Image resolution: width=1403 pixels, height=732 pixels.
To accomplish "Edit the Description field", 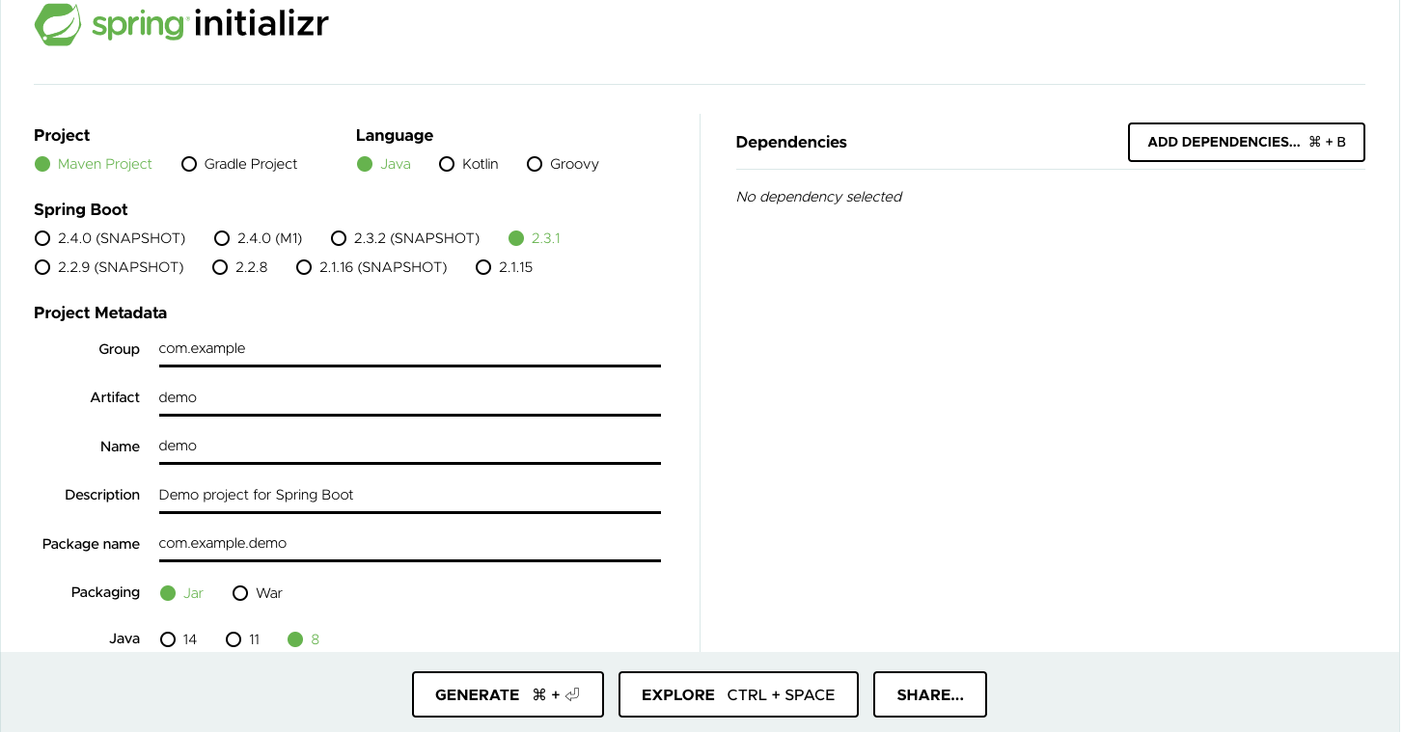I will (409, 495).
